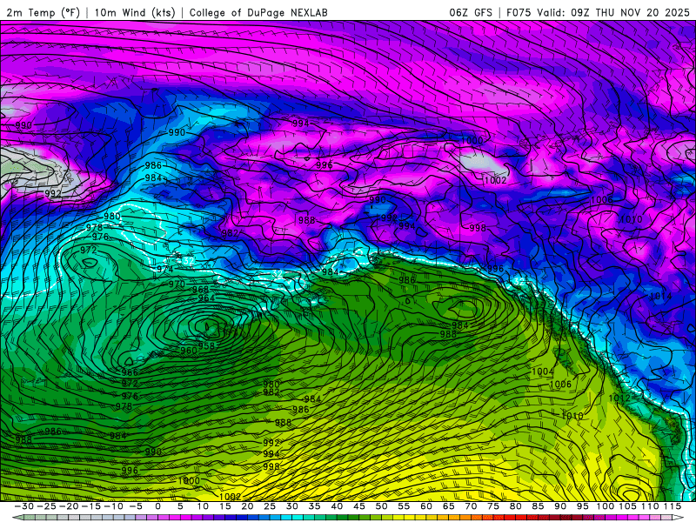Click the '10m Wind (kts)' title text
The image size is (696, 522).
point(135,12)
